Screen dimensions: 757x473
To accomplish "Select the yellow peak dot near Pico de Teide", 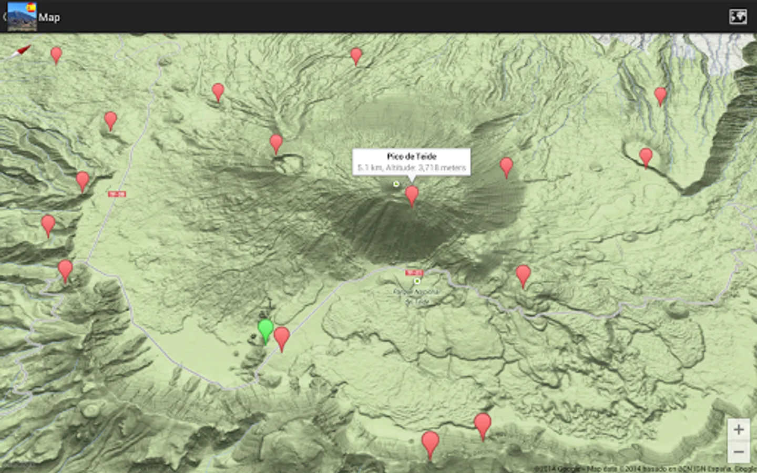I will click(395, 185).
